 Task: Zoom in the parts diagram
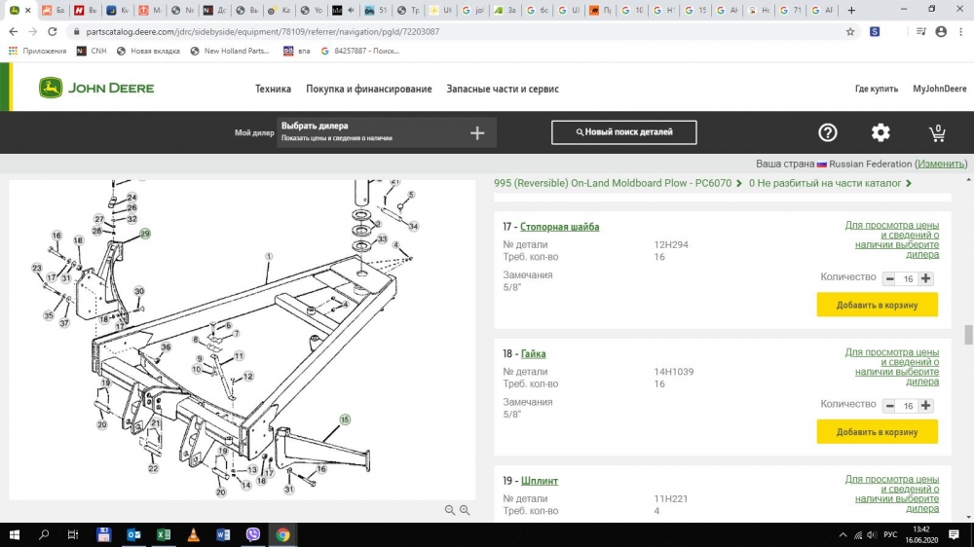465,510
